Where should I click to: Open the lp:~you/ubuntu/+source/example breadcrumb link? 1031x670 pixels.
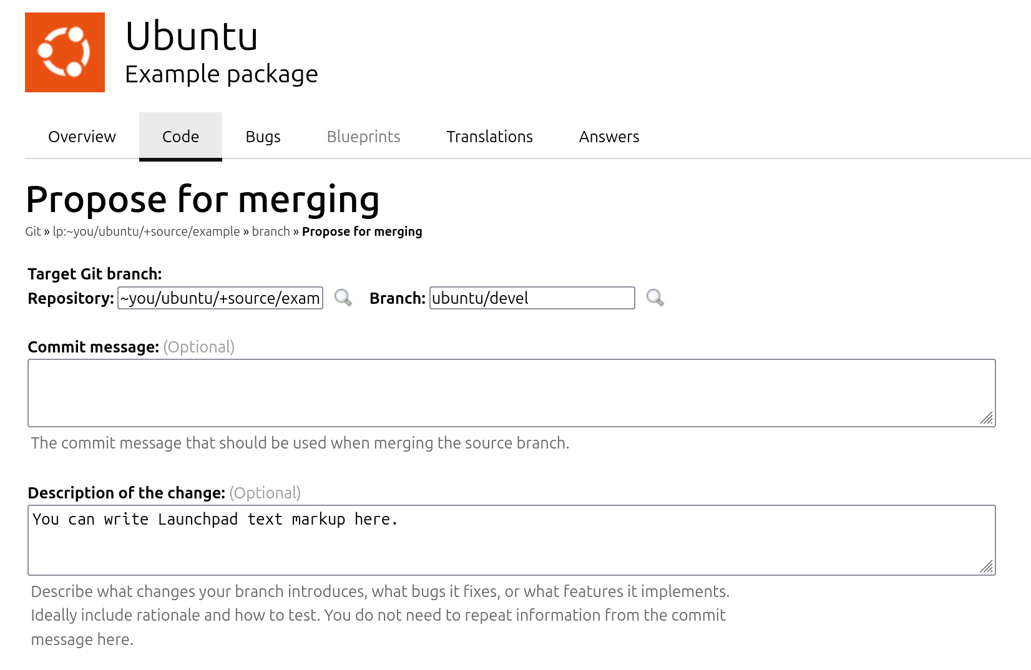click(146, 231)
